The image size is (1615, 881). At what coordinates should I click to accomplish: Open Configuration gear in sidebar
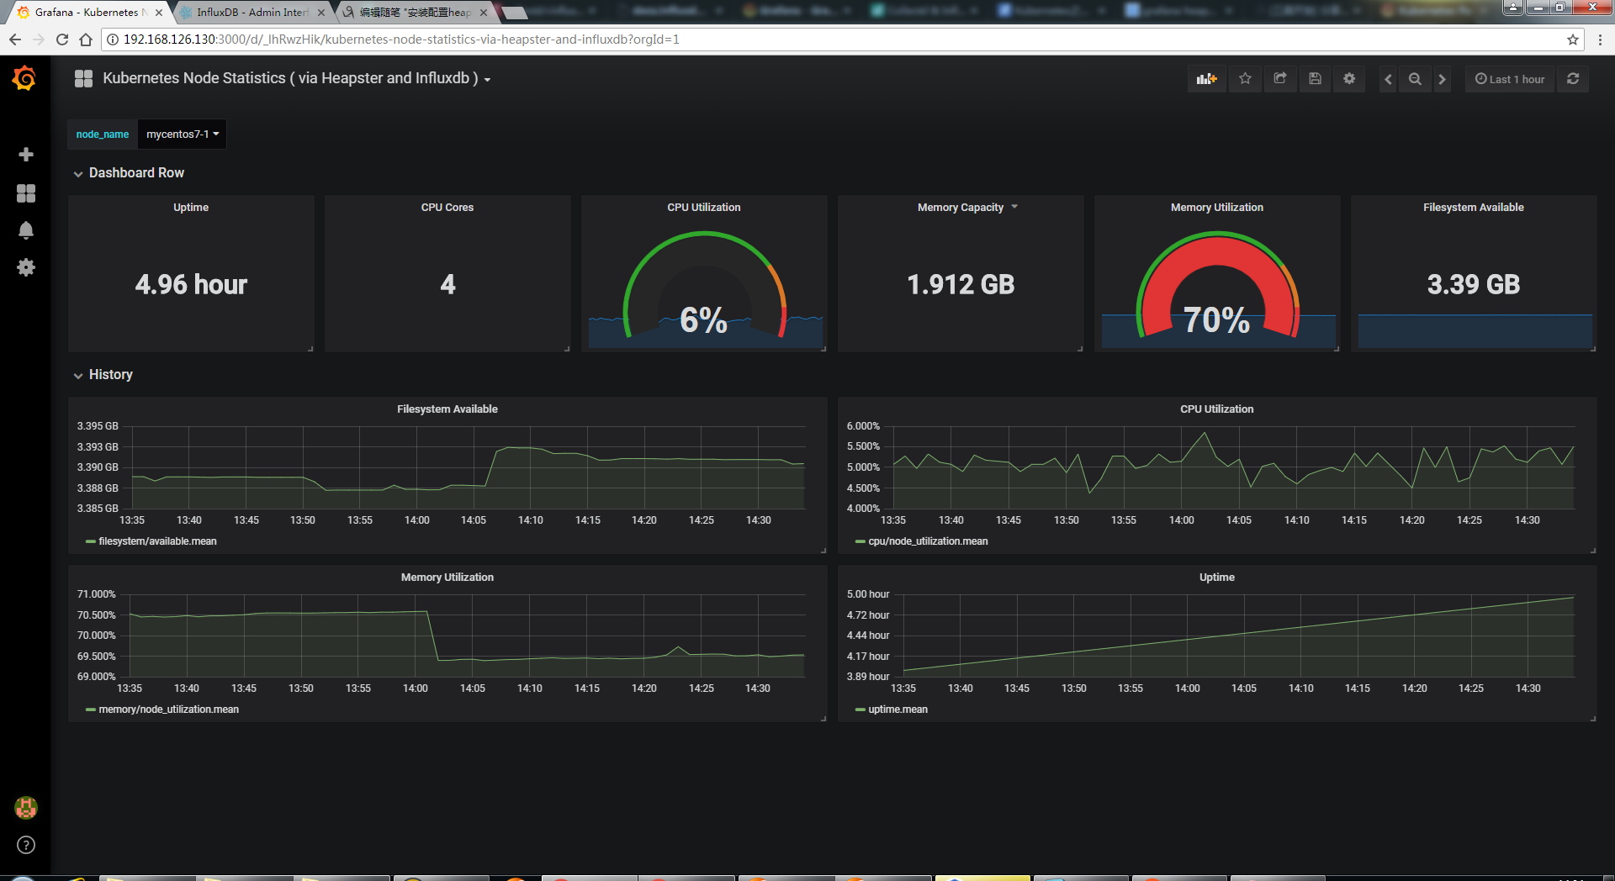(26, 267)
